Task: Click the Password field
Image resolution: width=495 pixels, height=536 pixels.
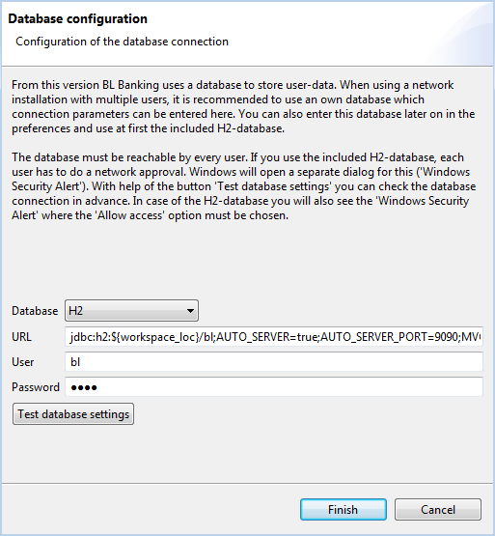Action: (274, 387)
